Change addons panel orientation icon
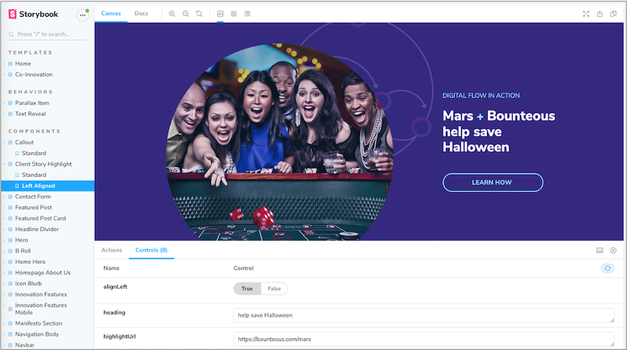The width and height of the screenshot is (627, 350). coord(600,250)
